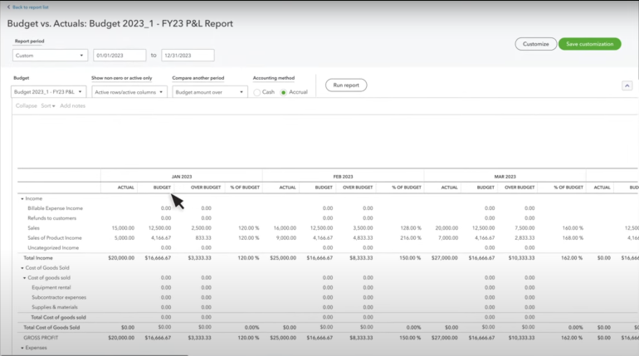Click Add notes above the report
Image resolution: width=639 pixels, height=356 pixels.
pos(73,106)
